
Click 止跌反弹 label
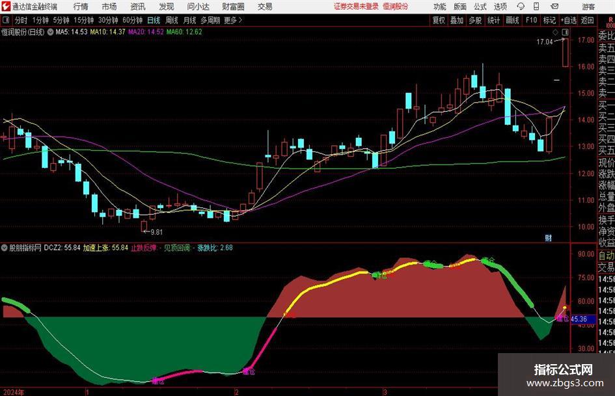144,248
